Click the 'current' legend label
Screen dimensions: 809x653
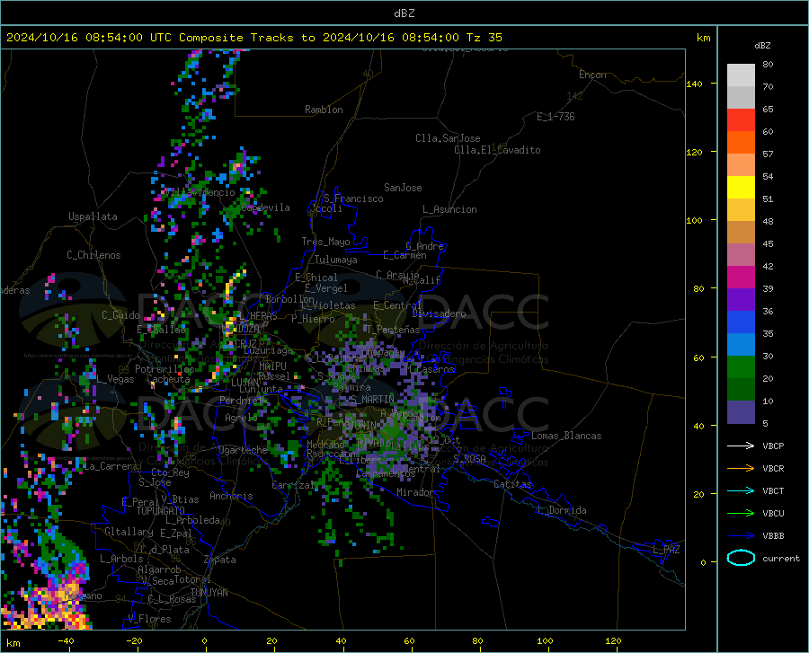point(781,558)
